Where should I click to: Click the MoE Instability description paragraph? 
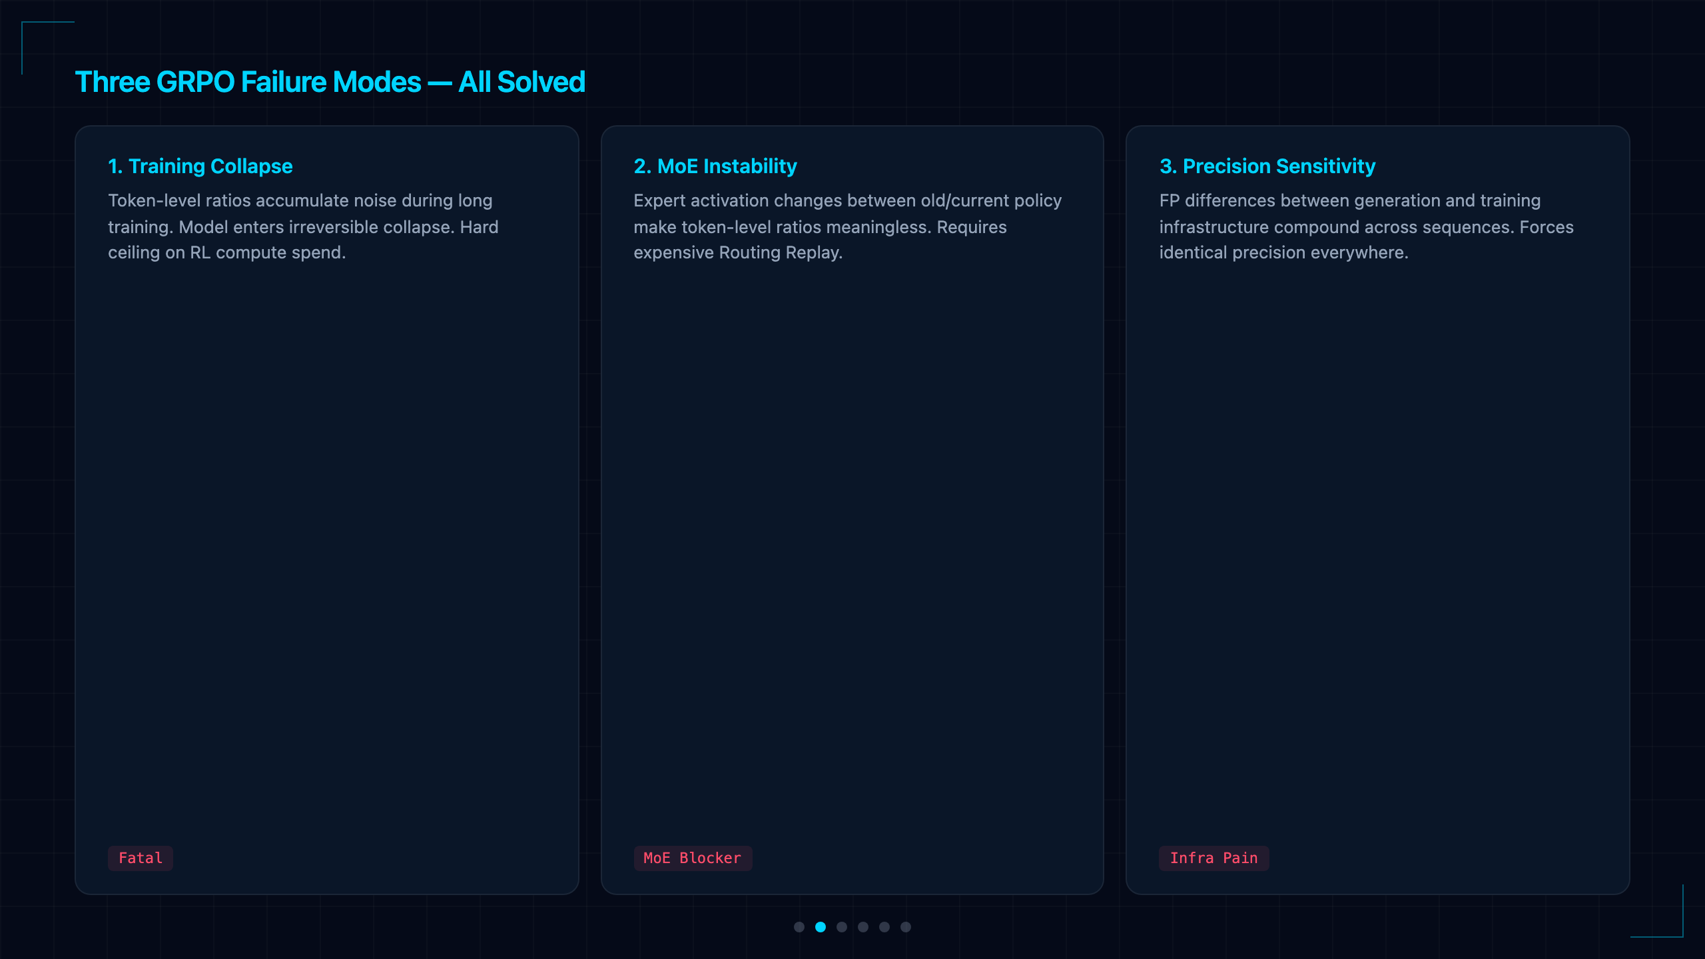pyautogui.click(x=847, y=226)
